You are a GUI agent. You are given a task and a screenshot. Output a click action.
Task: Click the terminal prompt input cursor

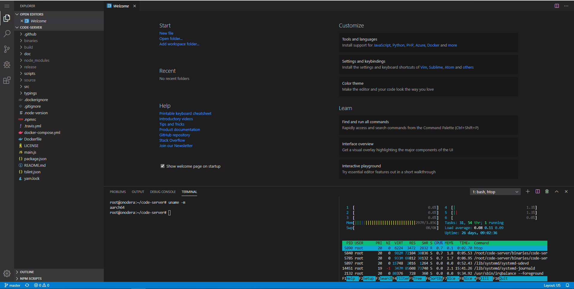(x=170, y=213)
